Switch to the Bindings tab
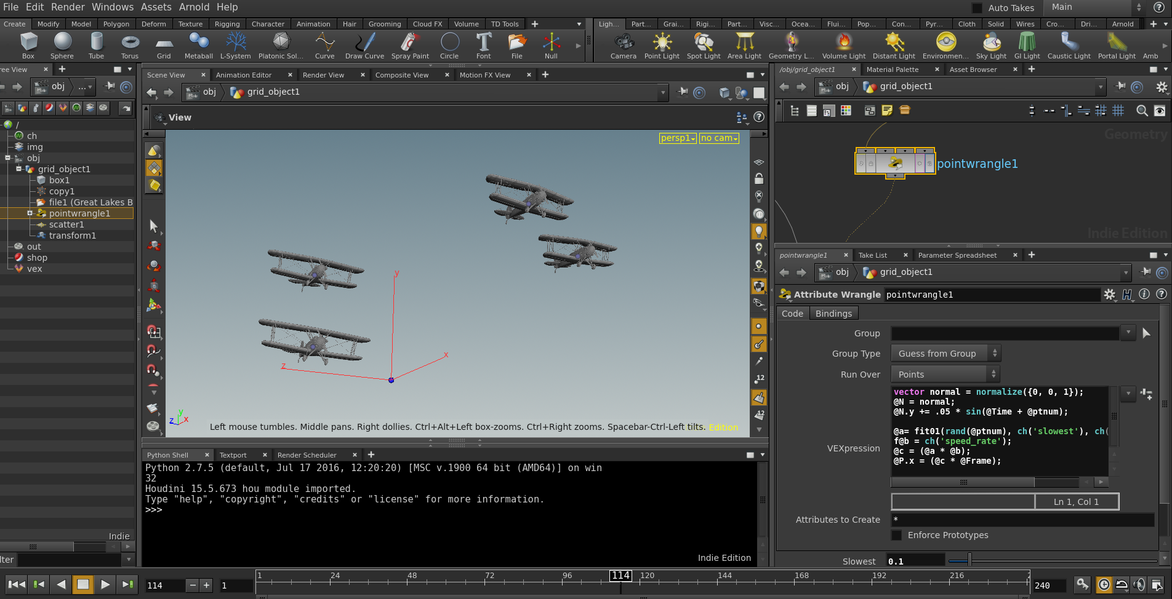Viewport: 1172px width, 599px height. point(833,314)
